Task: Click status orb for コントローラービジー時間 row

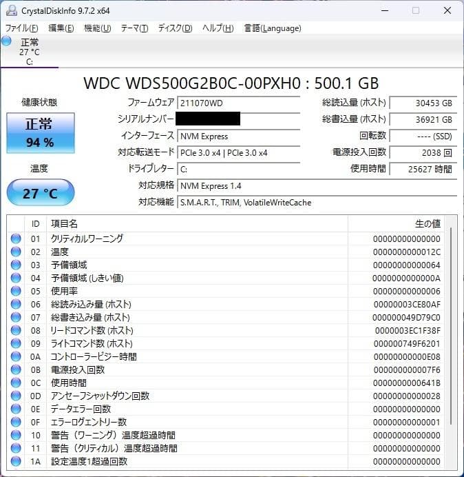Action: [x=16, y=356]
